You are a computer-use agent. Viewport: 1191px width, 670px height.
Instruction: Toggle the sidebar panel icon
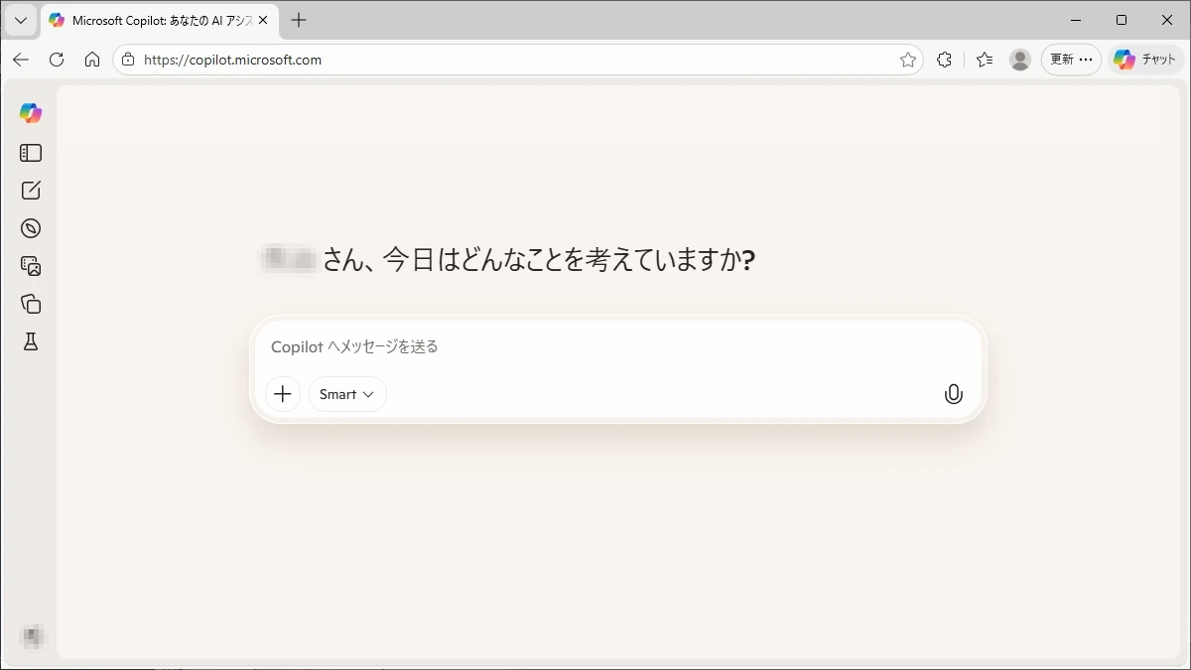coord(31,153)
